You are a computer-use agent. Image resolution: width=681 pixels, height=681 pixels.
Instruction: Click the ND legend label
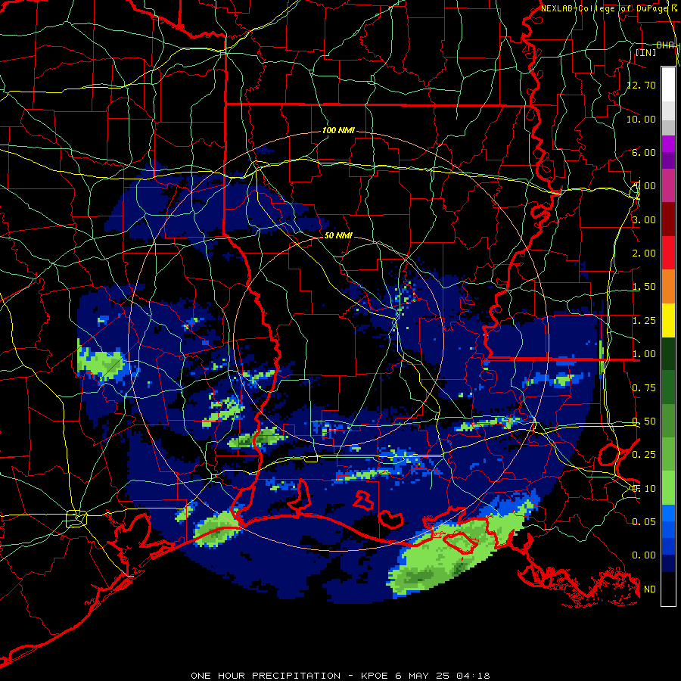click(x=650, y=589)
